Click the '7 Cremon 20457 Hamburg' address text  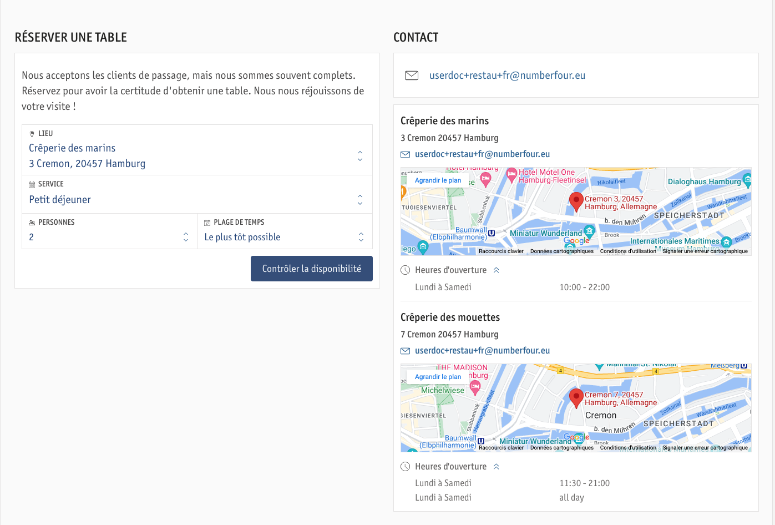click(x=449, y=335)
